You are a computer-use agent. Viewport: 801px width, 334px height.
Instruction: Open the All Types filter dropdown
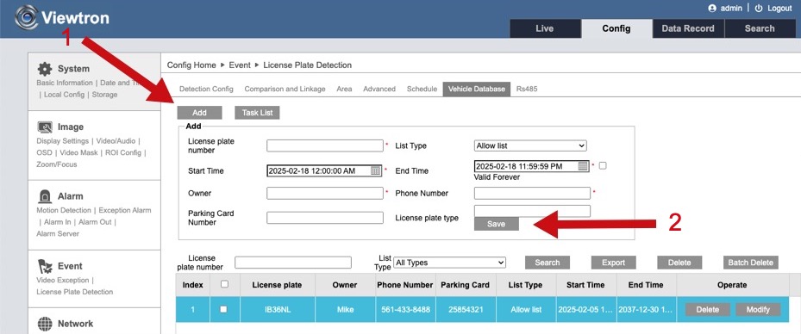click(449, 263)
